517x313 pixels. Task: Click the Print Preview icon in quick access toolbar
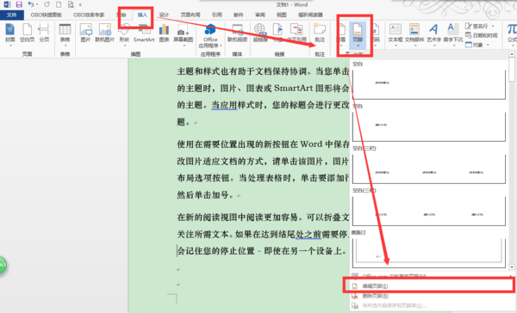click(71, 4)
